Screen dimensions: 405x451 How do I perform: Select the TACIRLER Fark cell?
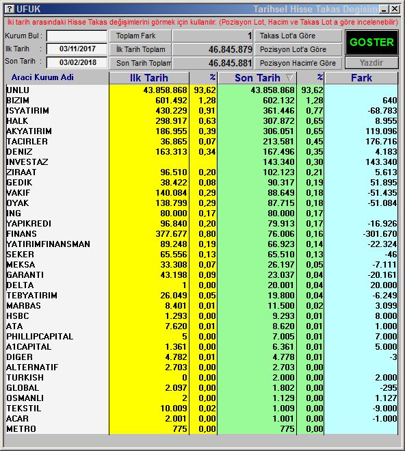(x=361, y=142)
